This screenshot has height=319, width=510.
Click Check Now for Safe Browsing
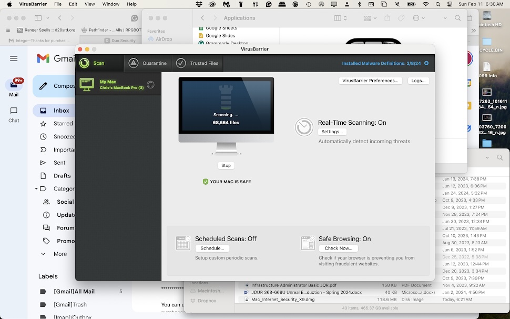[x=338, y=248]
